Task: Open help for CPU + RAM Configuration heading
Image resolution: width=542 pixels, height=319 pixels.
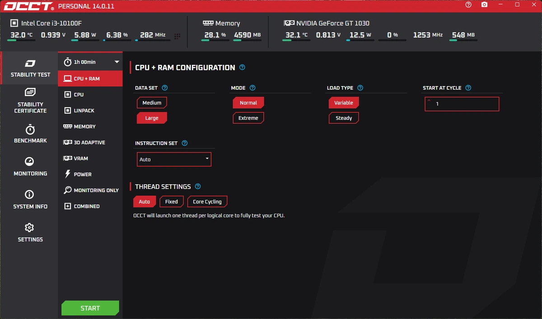Action: (242, 68)
